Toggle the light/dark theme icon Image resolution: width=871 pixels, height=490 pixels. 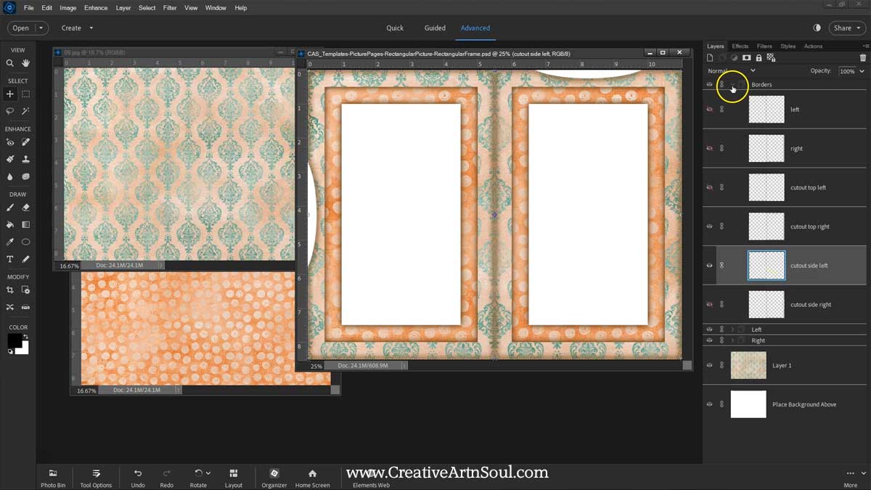(x=817, y=28)
